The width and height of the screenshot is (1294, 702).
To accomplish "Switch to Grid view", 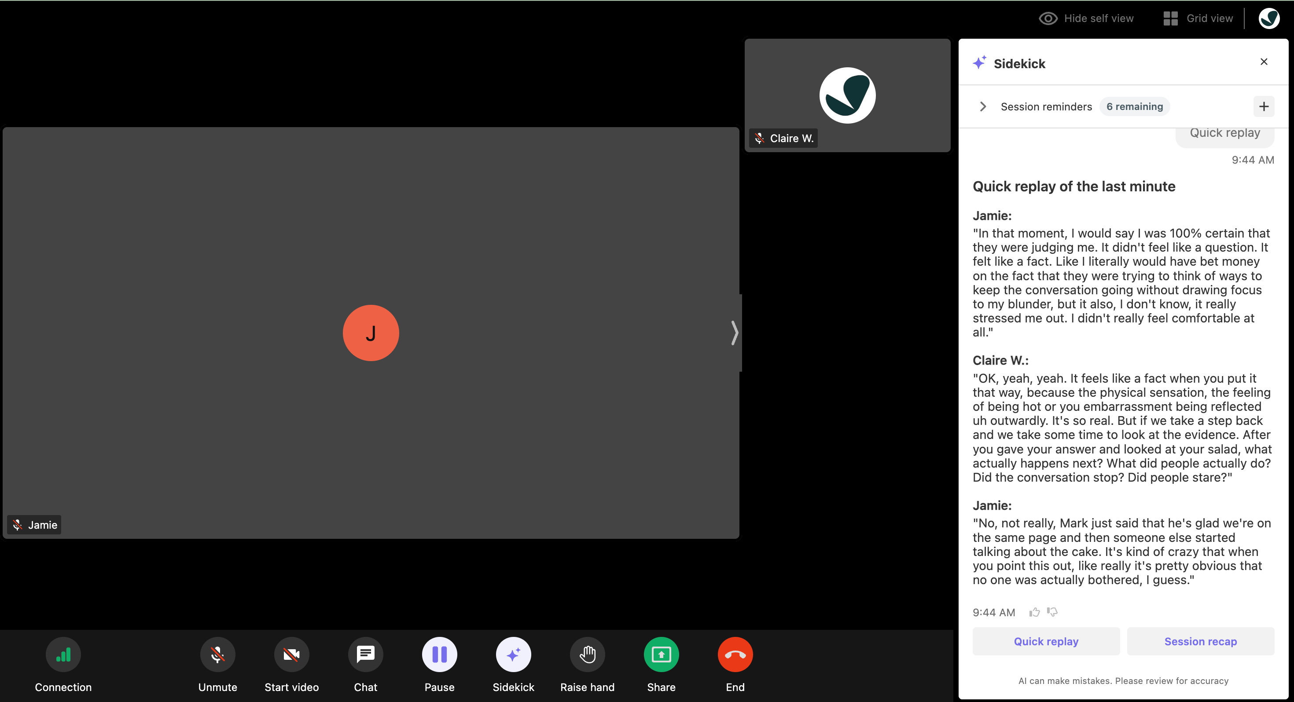I will point(1198,18).
